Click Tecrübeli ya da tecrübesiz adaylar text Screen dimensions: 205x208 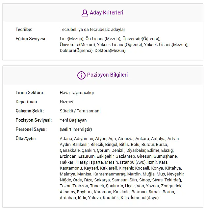click(x=92, y=29)
